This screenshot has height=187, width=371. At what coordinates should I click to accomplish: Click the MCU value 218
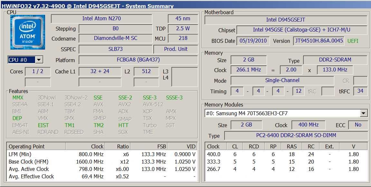(183, 38)
